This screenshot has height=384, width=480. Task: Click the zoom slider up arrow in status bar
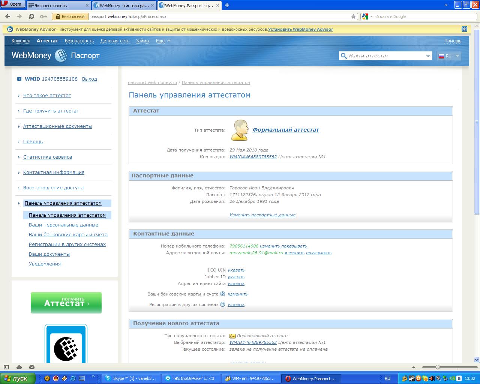pyautogui.click(x=414, y=367)
